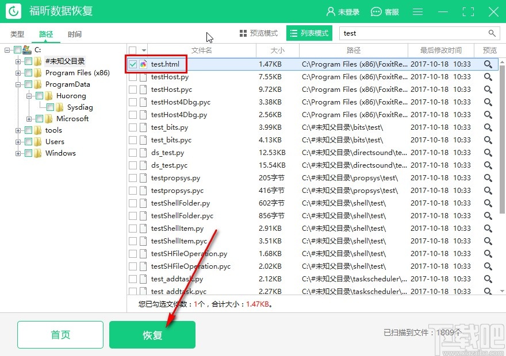The width and height of the screenshot is (506, 356).
Task: Preview testShellFolder.pyc with magnifier icon
Action: pyautogui.click(x=488, y=215)
